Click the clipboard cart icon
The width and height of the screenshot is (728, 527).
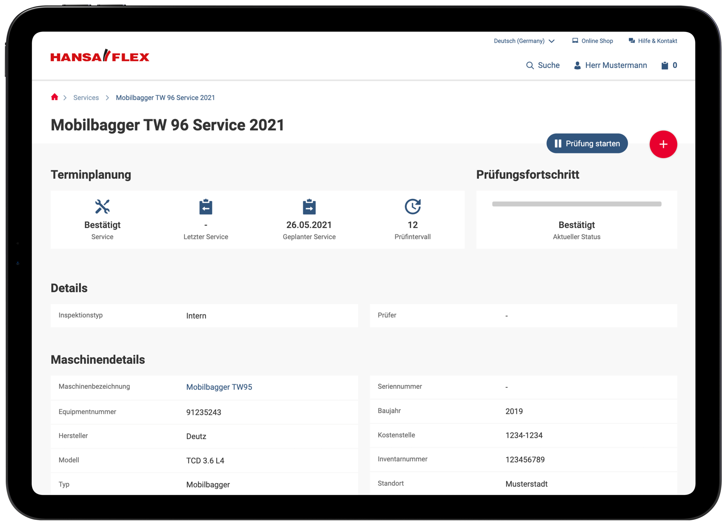tap(665, 65)
